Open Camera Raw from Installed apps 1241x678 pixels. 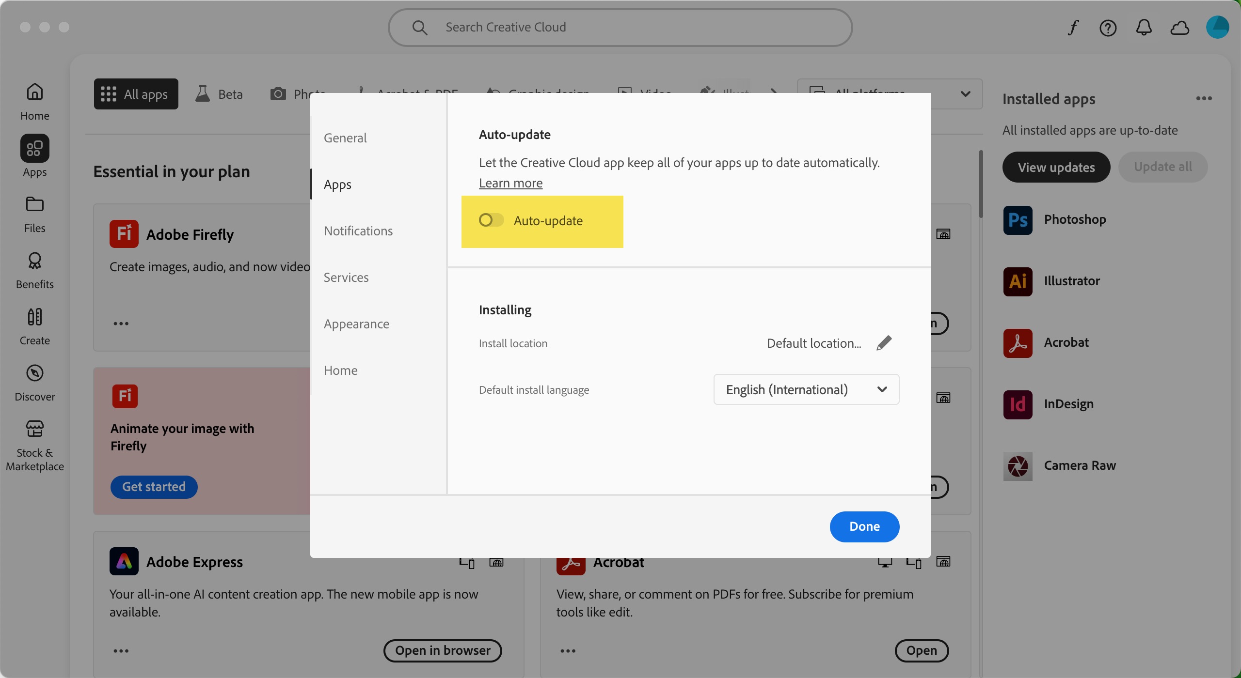click(1060, 466)
